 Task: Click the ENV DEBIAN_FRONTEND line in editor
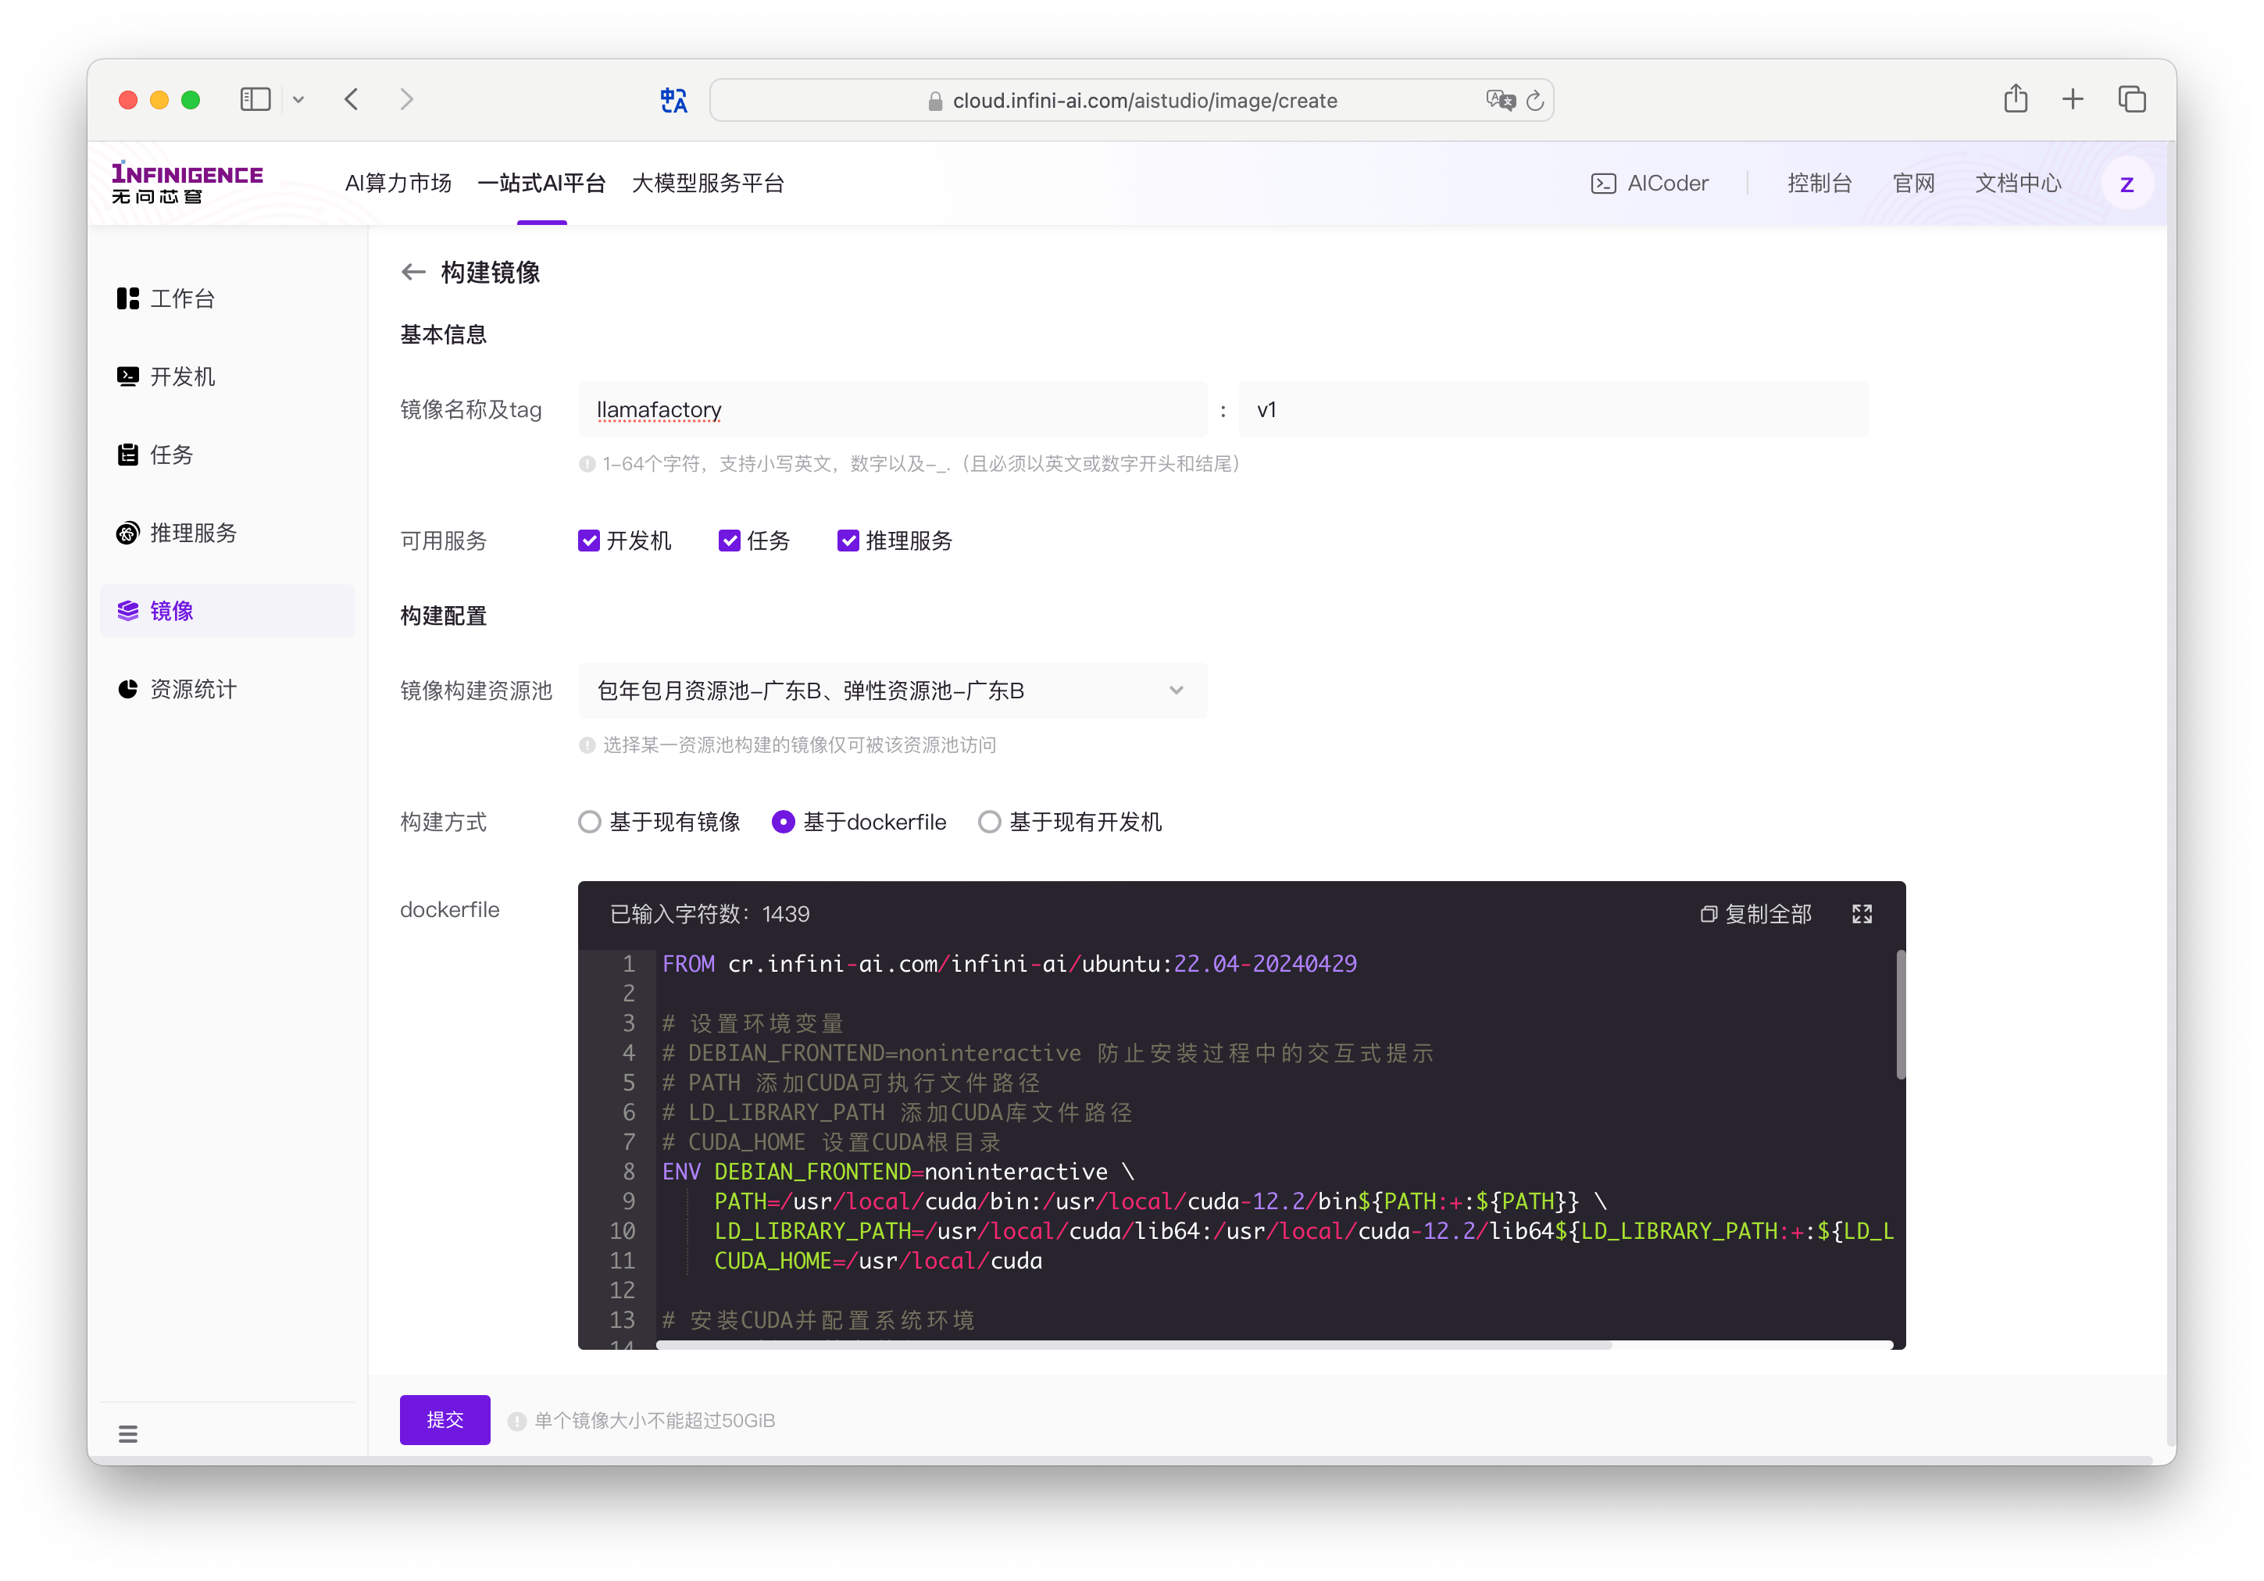click(898, 1172)
